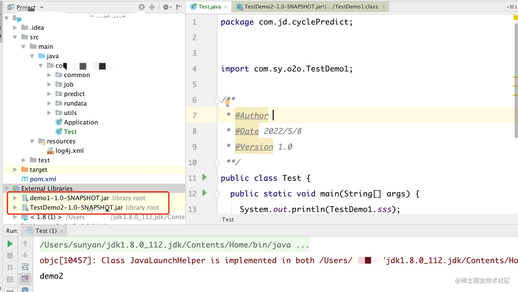Click the editor vertical scrollbar
Screen dimensions: 518x292
tap(516, 80)
